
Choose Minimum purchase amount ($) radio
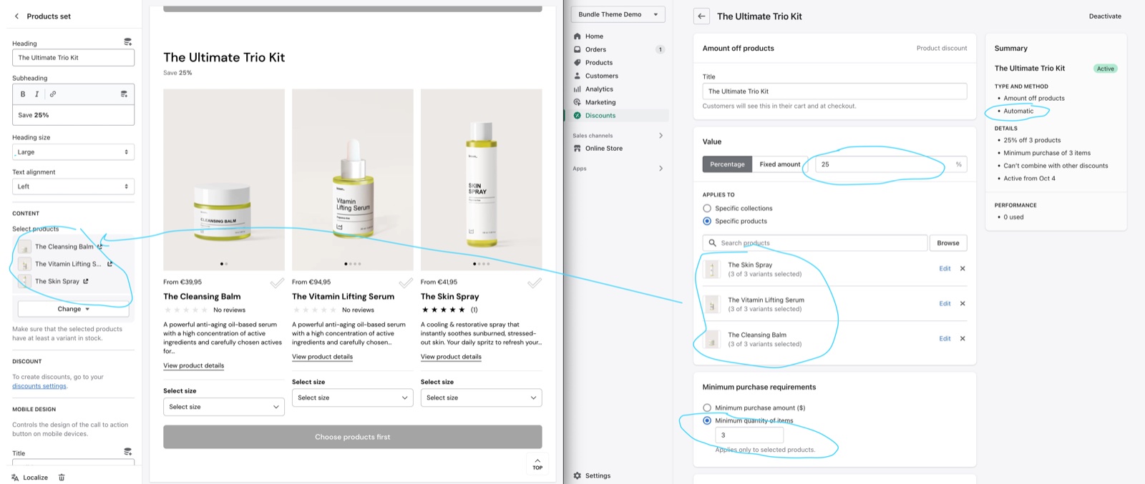[707, 408]
